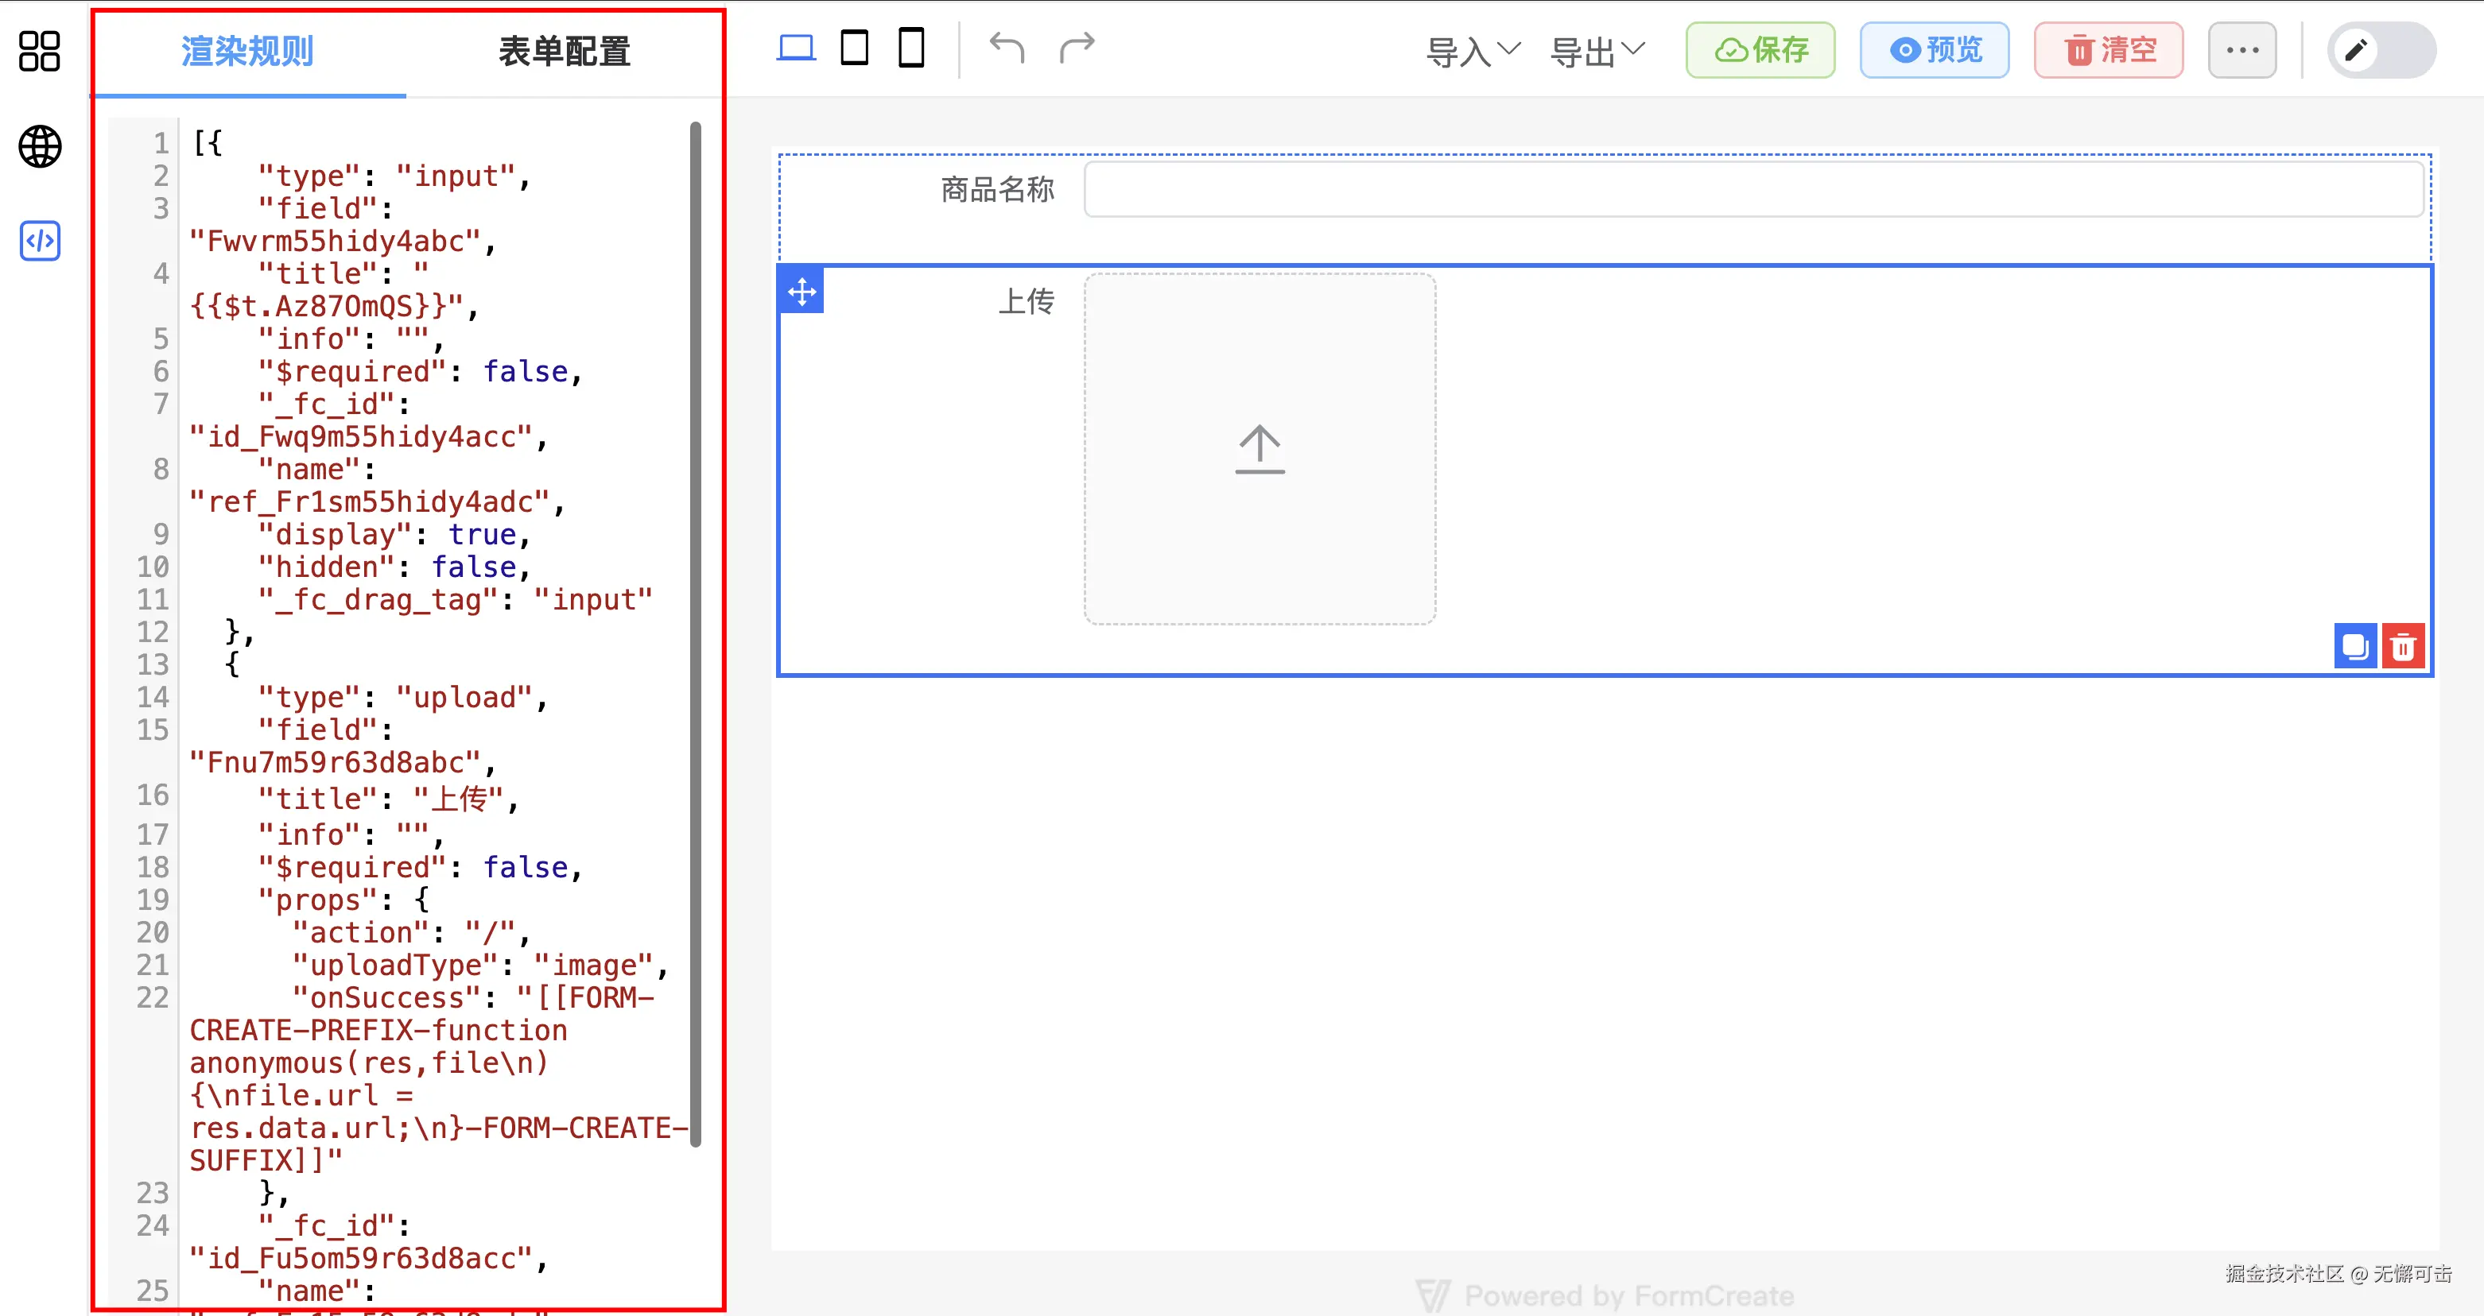
Task: Open the component grid panel icon
Action: point(40,51)
